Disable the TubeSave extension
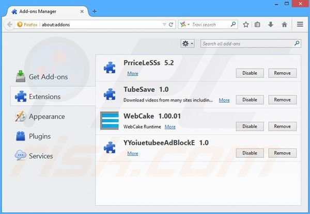The height and width of the screenshot is (214, 310). coord(250,100)
